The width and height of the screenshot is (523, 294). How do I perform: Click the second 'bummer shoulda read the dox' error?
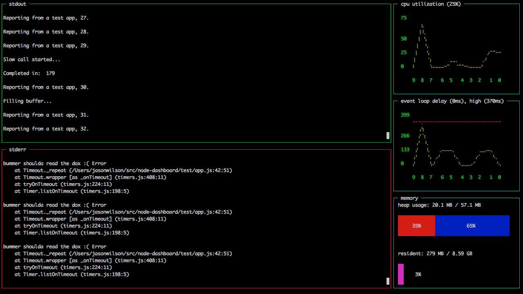click(55, 205)
